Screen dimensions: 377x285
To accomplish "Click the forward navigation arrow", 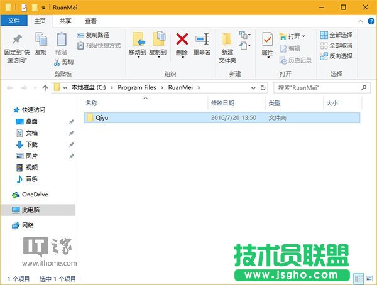I will pos(24,88).
